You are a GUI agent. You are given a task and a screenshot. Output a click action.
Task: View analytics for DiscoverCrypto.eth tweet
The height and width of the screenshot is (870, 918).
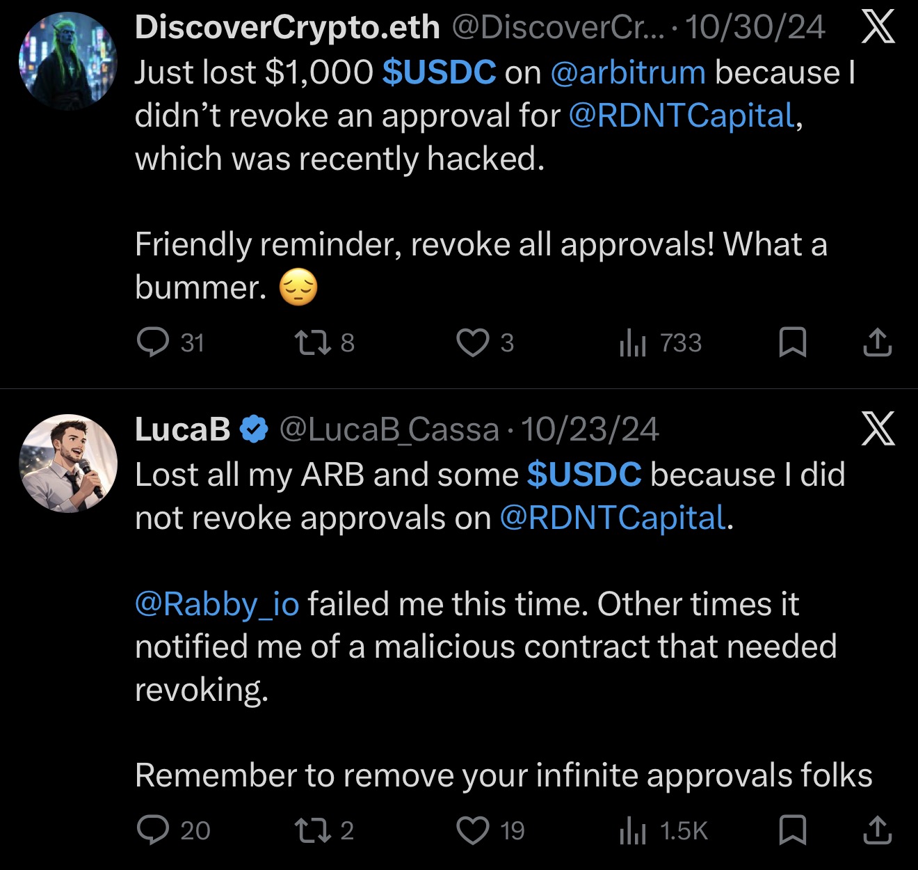tap(633, 342)
